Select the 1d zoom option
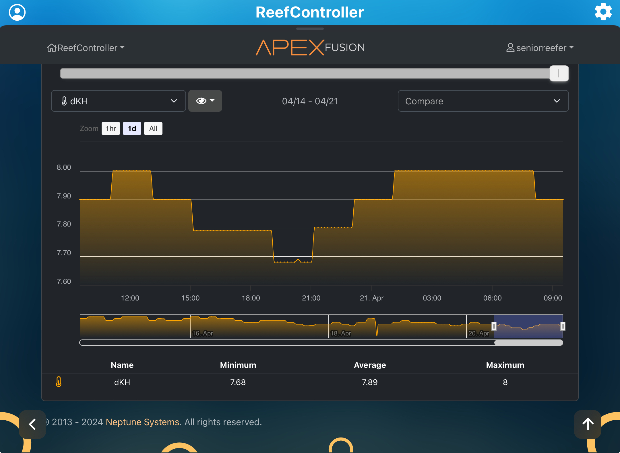 pyautogui.click(x=132, y=128)
